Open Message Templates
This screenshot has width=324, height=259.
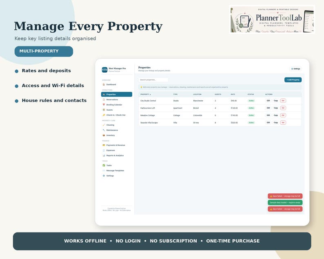[117, 170]
